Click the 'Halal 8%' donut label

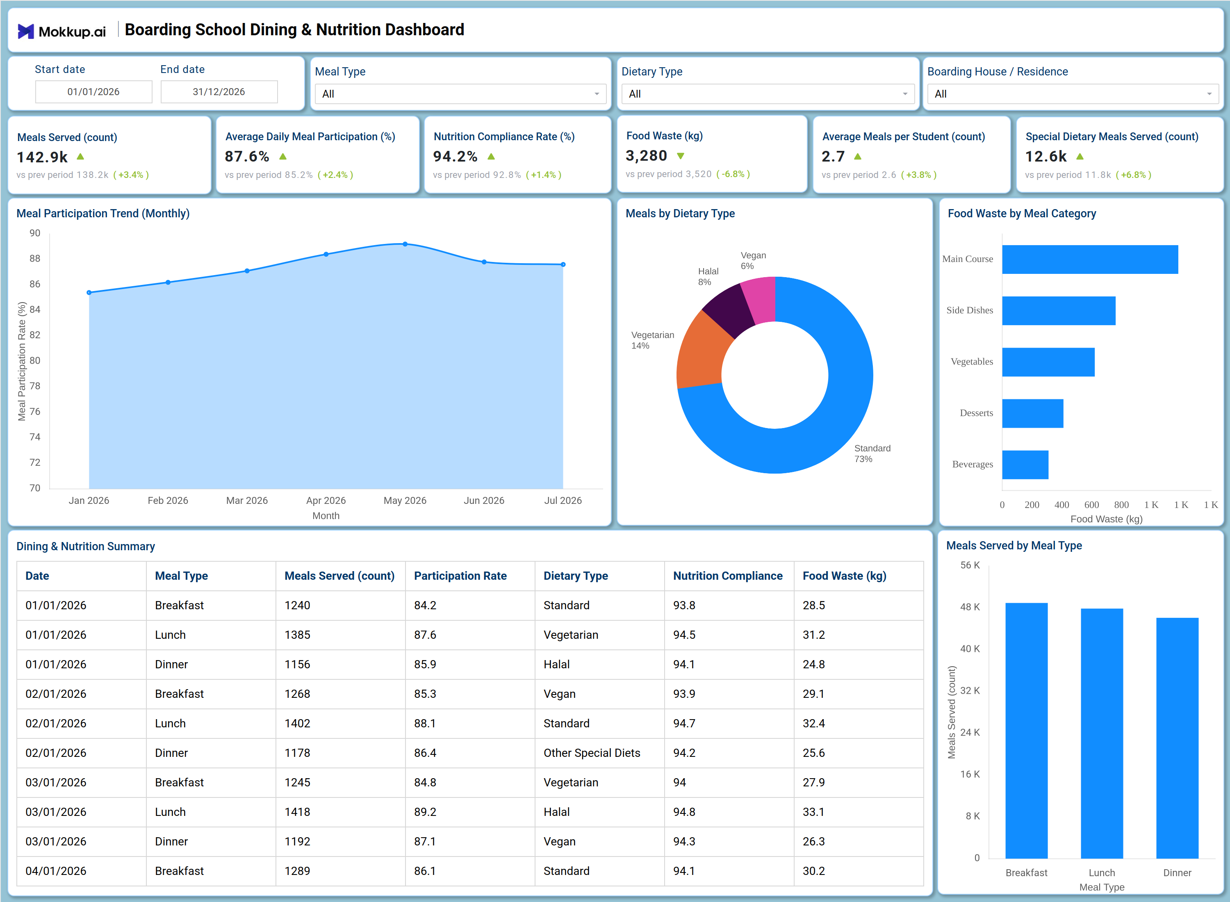pyautogui.click(x=708, y=277)
